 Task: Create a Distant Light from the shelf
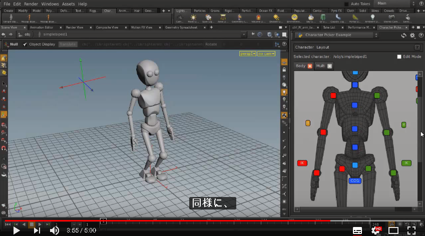[276, 18]
